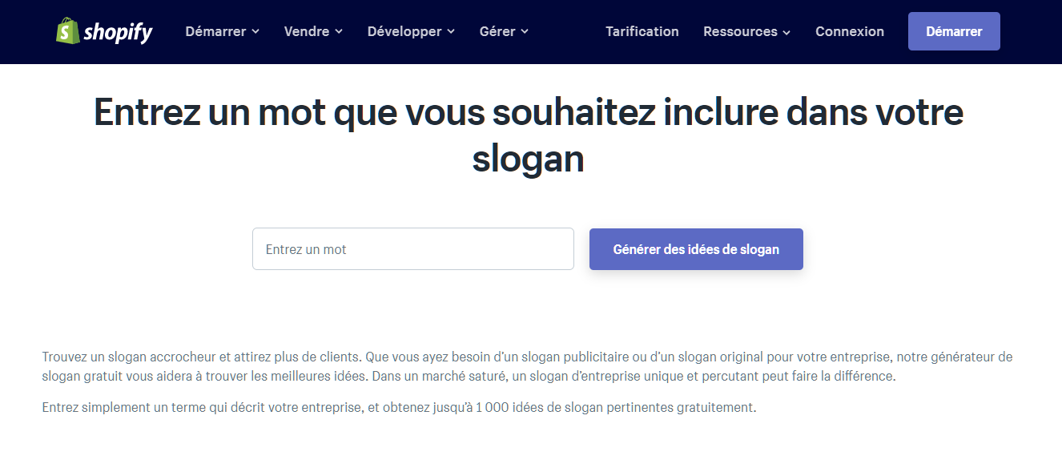Click the Shopify shopping bag logo icon
This screenshot has width=1062, height=472.
click(x=67, y=31)
